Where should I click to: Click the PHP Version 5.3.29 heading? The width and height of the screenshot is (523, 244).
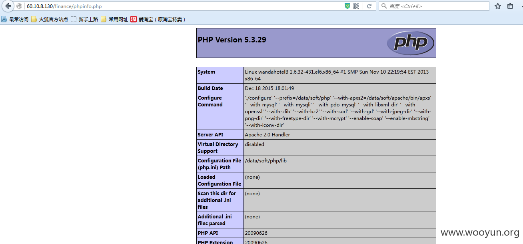tap(232, 40)
